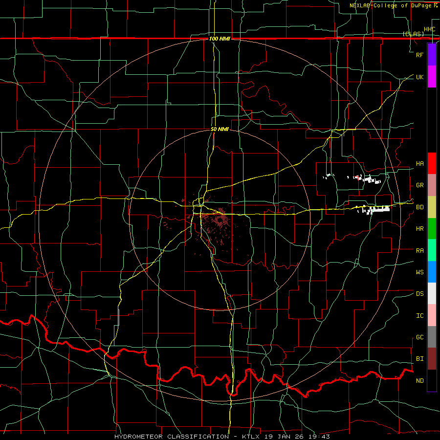Click the GC legend label
Screen dimensions: 440x440
tap(419, 337)
